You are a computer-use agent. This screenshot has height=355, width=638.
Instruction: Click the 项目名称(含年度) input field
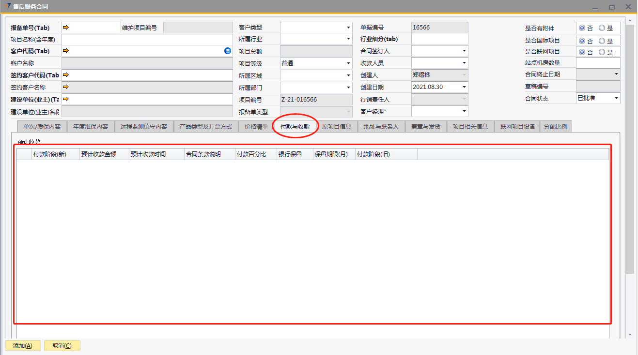pyautogui.click(x=147, y=39)
